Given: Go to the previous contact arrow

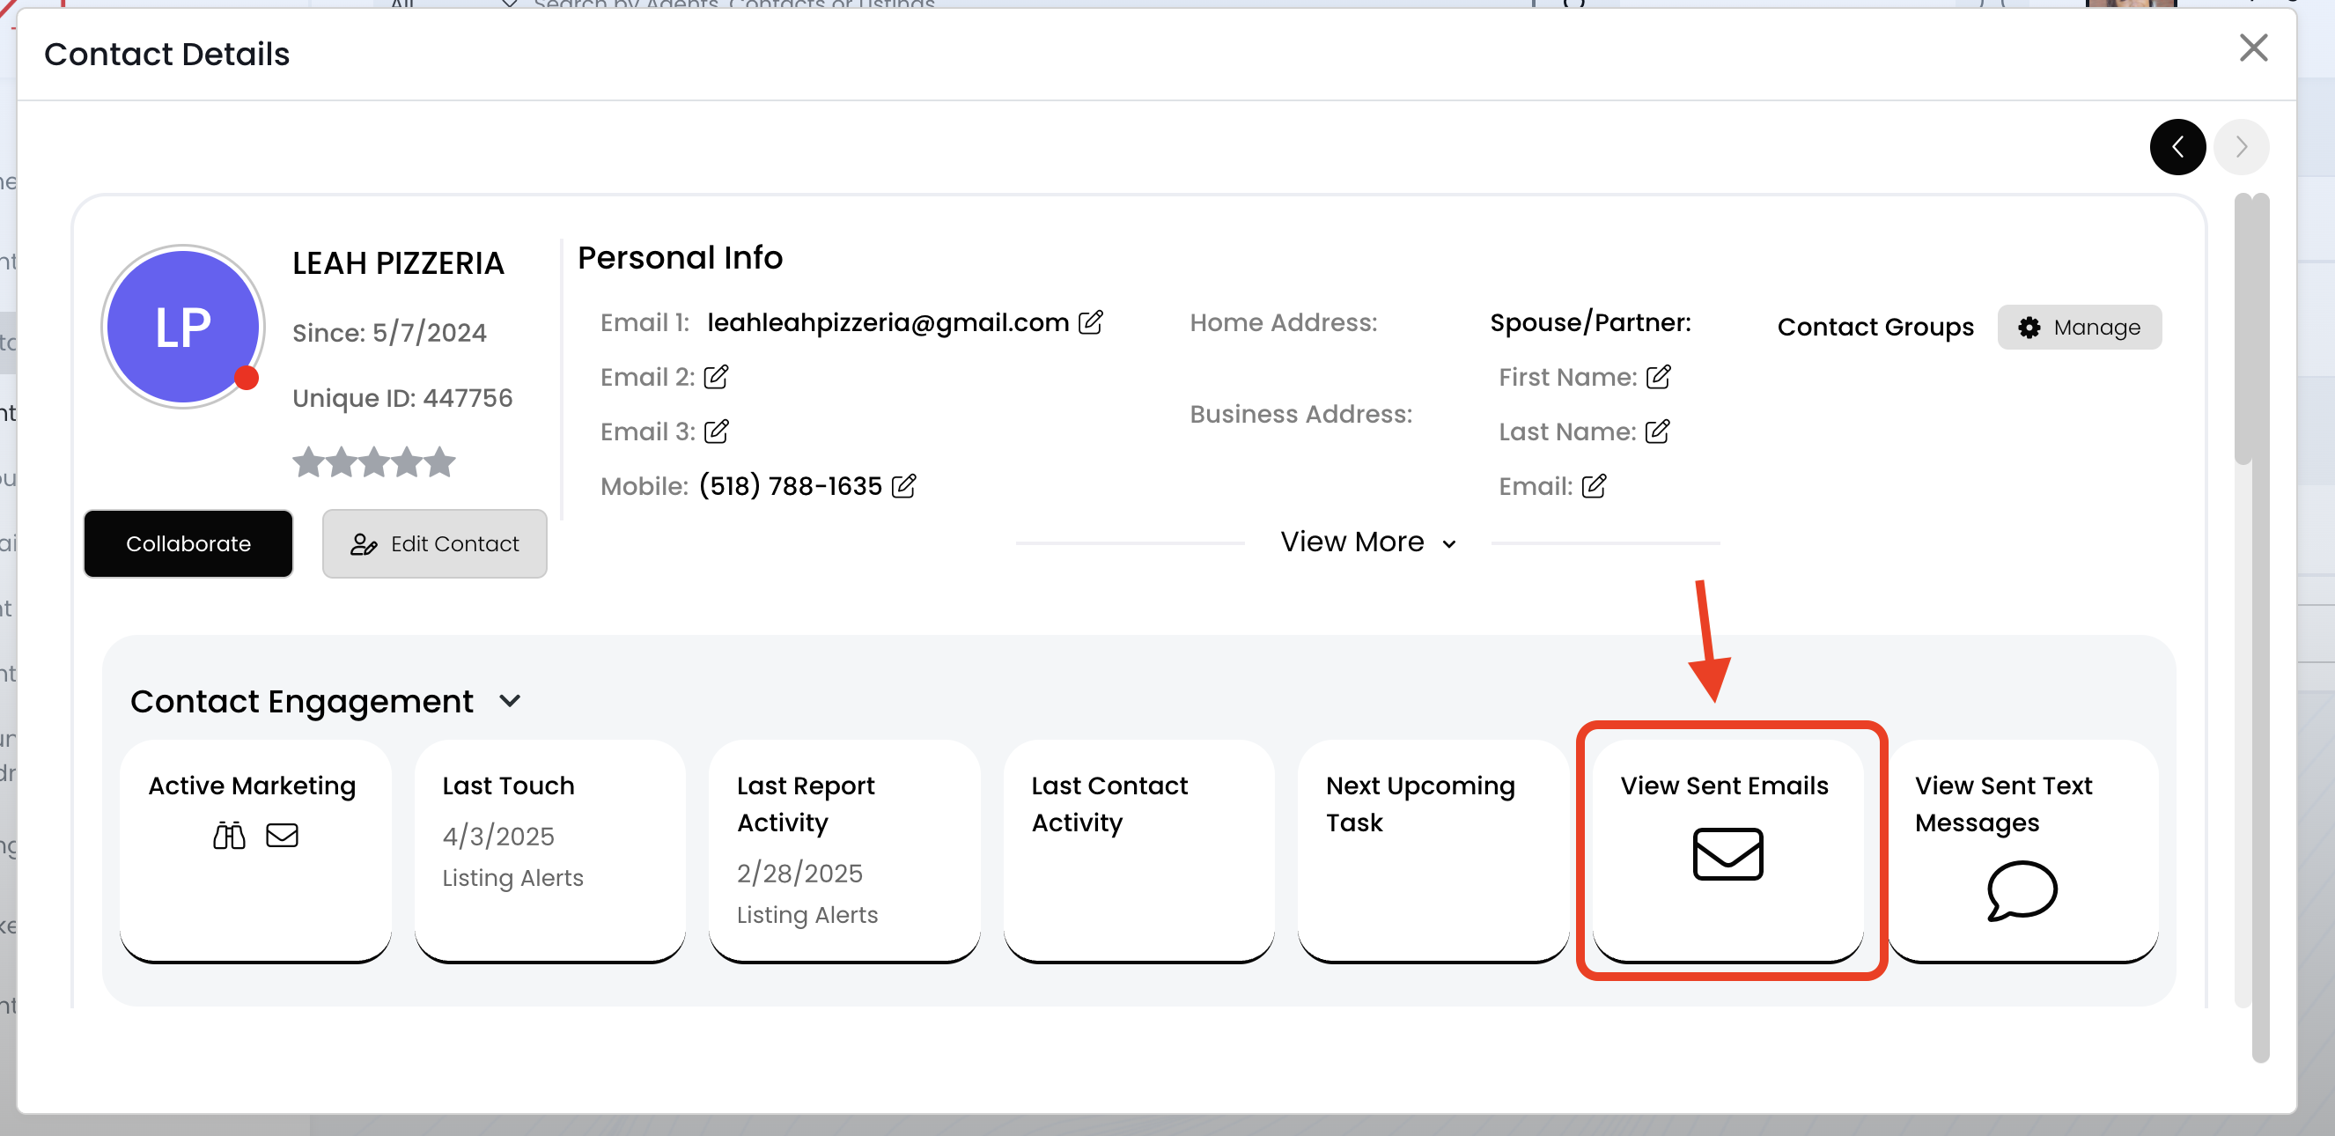Looking at the screenshot, I should click(2177, 147).
